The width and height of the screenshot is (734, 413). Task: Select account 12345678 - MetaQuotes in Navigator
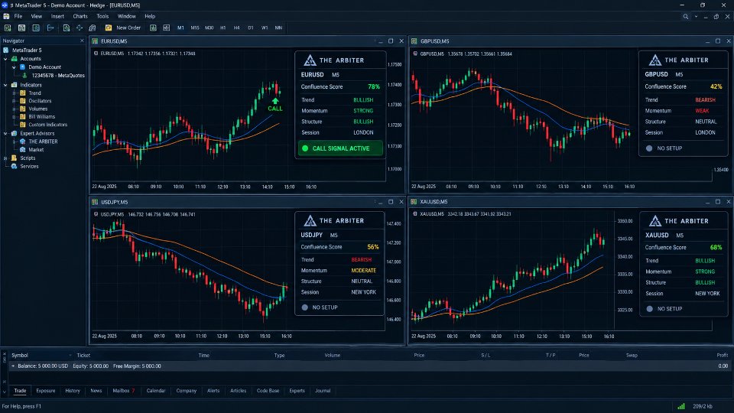57,76
